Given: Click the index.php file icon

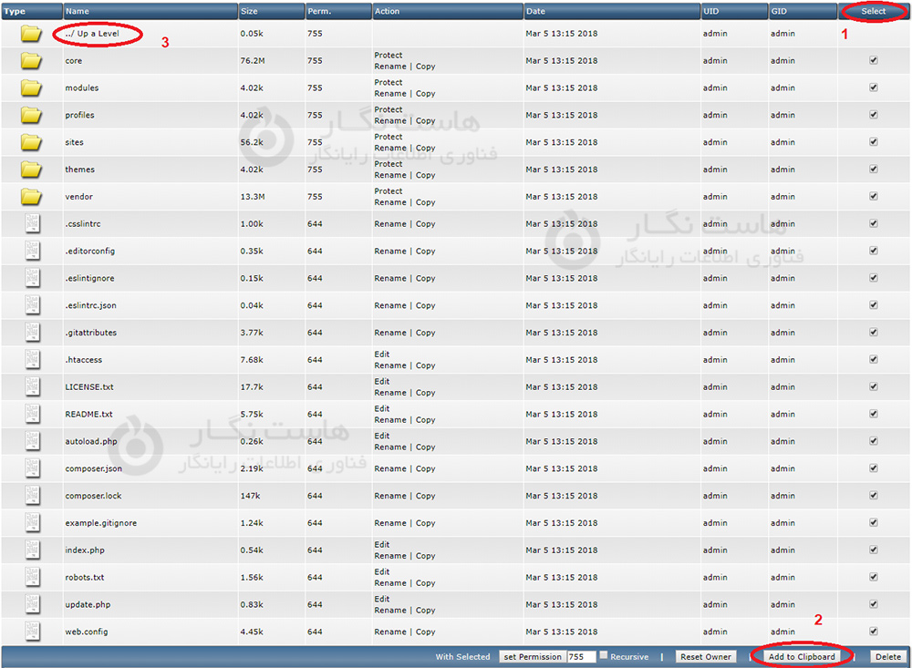Looking at the screenshot, I should pyautogui.click(x=33, y=550).
